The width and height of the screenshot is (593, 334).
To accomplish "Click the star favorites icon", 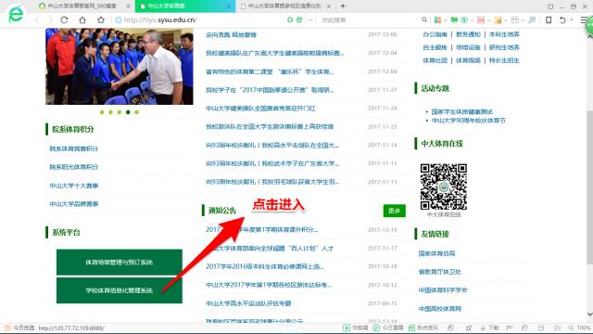I will pos(101,19).
